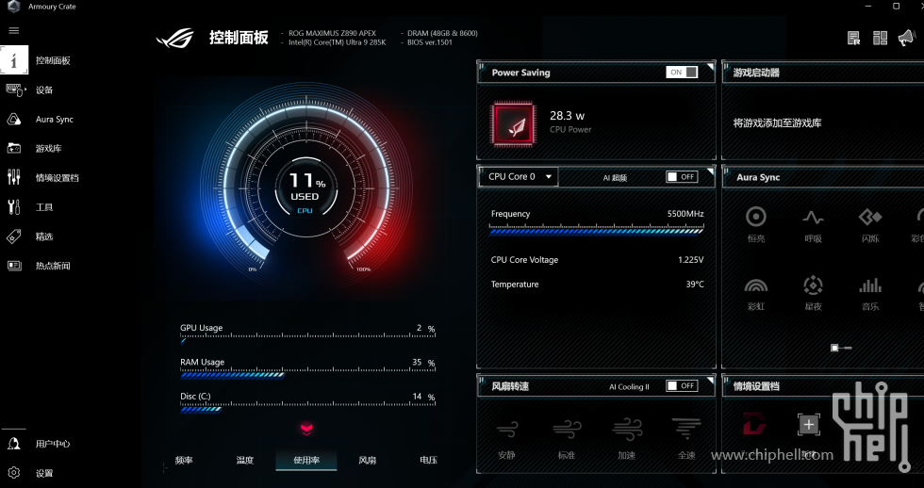Click the 28.3 w CPU Power value

pyautogui.click(x=567, y=115)
